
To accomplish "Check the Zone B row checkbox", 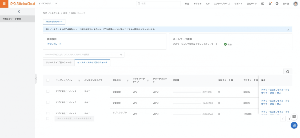I will point(48,102).
